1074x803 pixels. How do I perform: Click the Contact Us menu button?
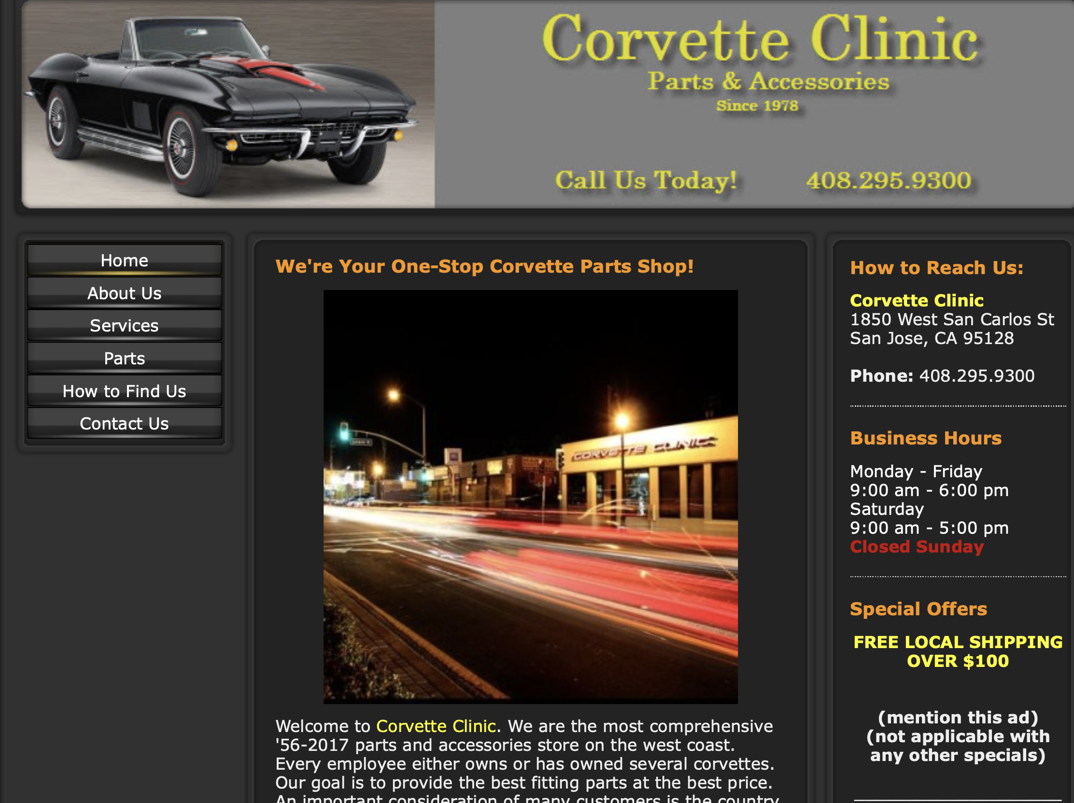pos(124,424)
